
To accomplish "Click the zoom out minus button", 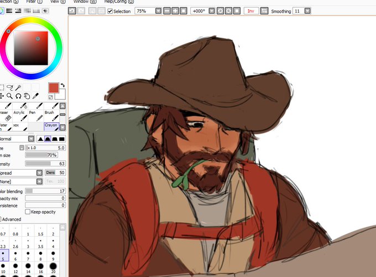I will 167,11.
